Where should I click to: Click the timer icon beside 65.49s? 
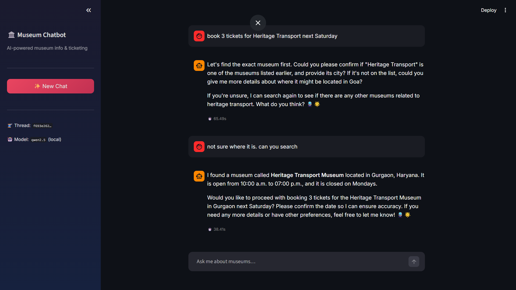tap(210, 119)
